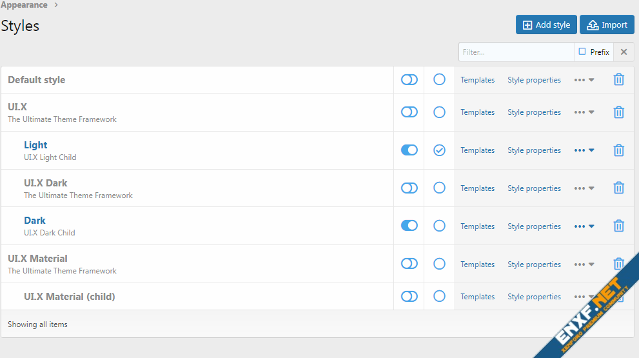Image resolution: width=639 pixels, height=358 pixels.
Task: Open Style properties for UI.X Material
Action: (534, 264)
